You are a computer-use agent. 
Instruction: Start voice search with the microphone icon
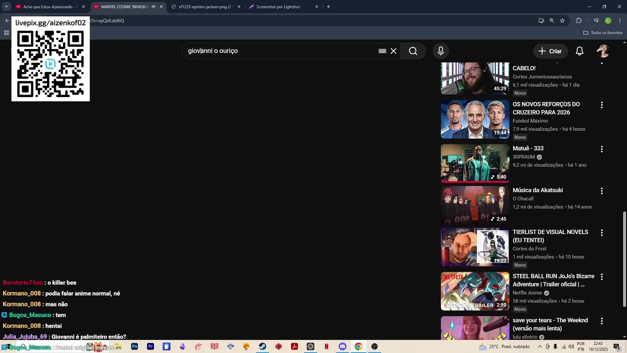point(441,51)
